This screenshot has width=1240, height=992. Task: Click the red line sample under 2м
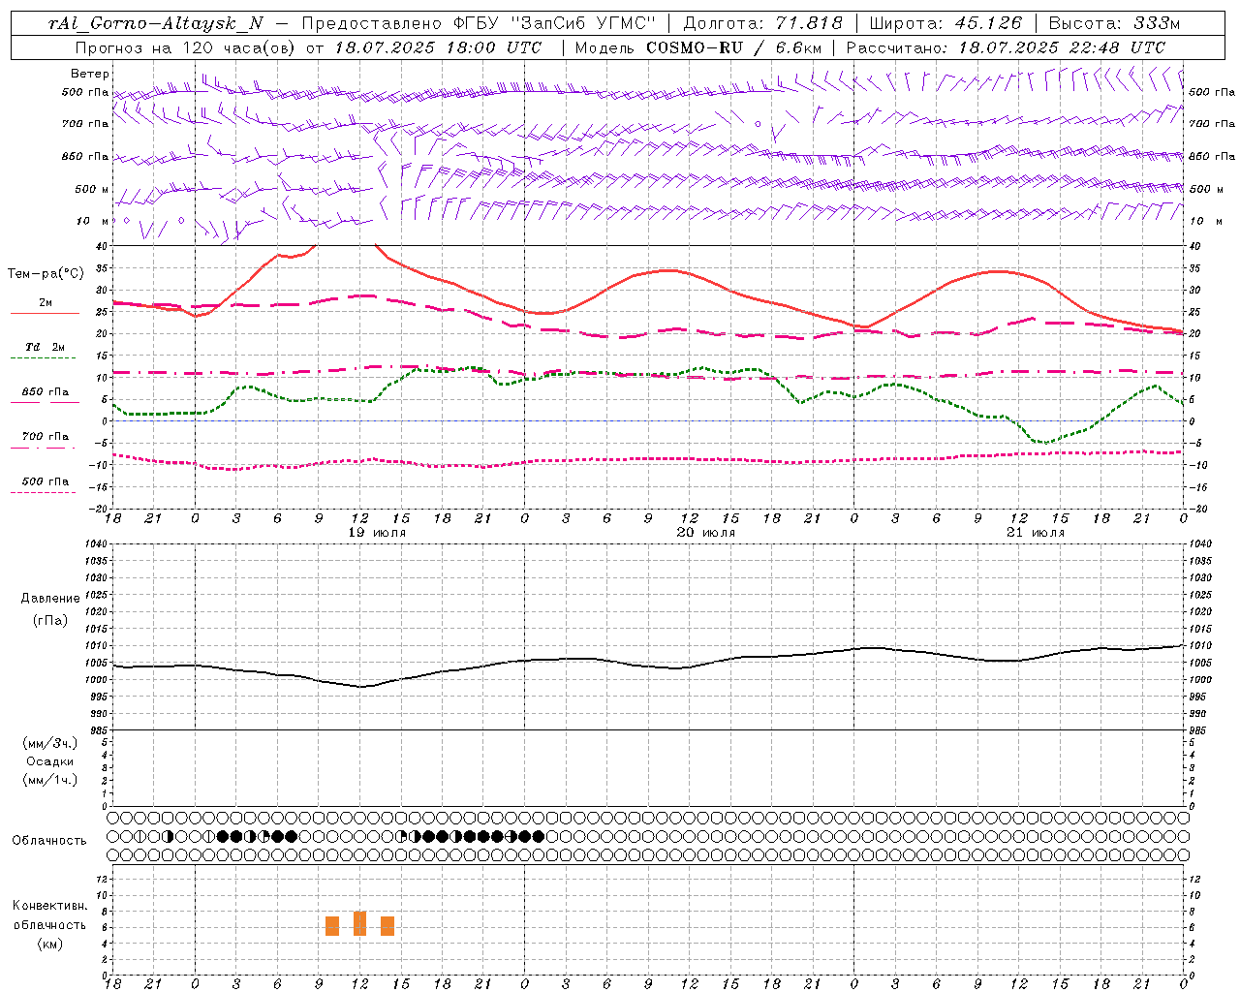45,313
